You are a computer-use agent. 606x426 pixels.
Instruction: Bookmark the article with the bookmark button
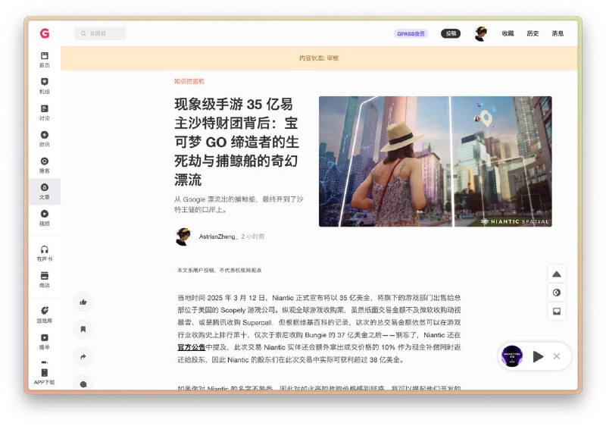coord(83,329)
